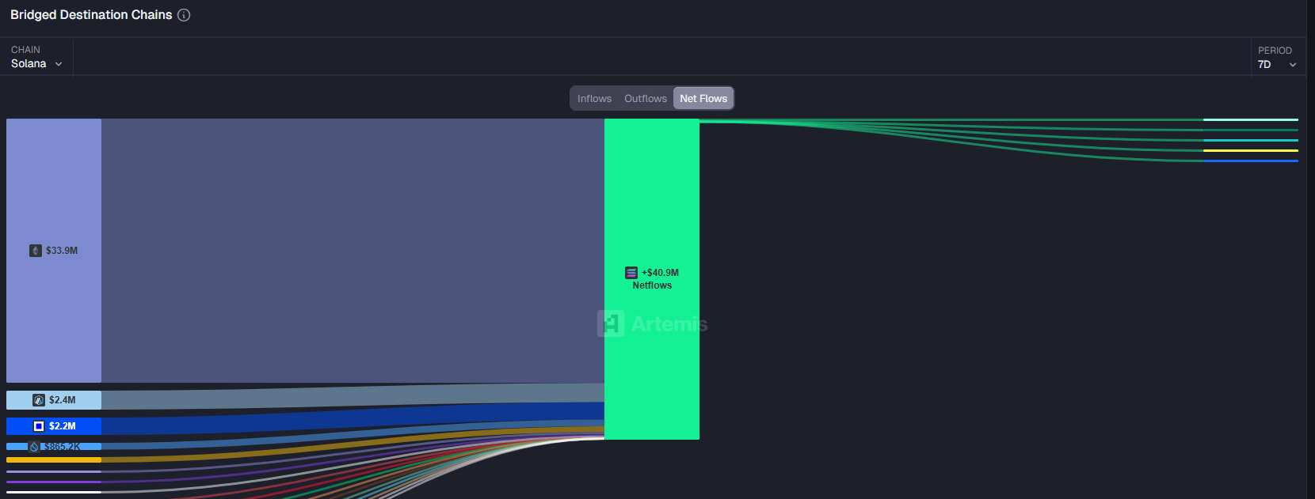Click the Base logo on the $2.2M node
Image resolution: width=1315 pixels, height=499 pixels.
(39, 426)
